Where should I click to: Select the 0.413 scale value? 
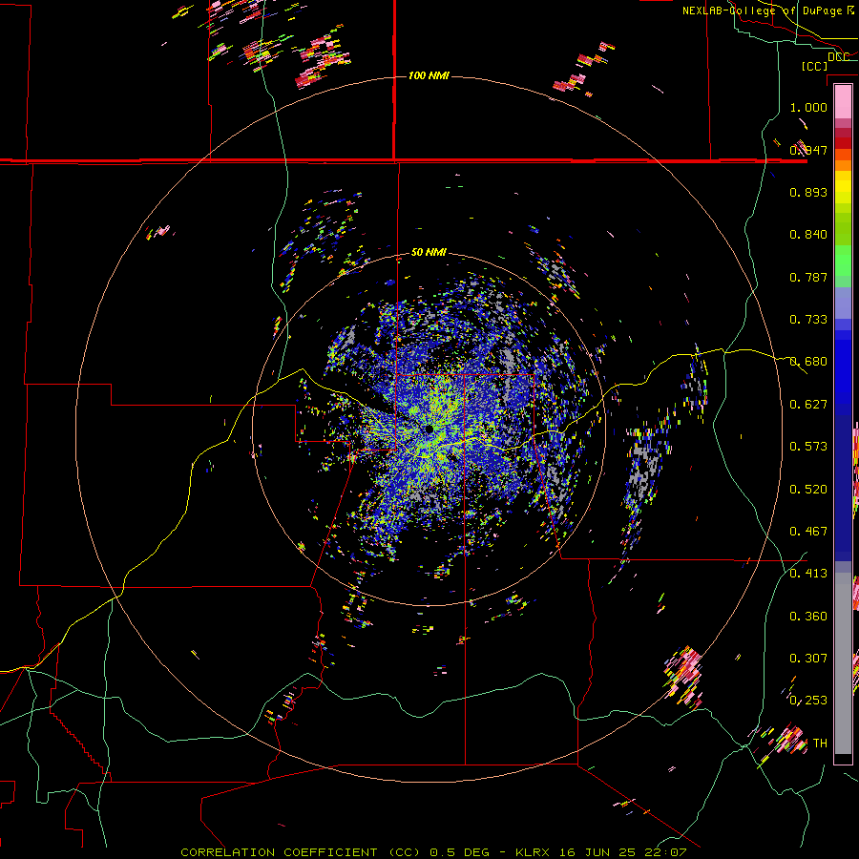coord(808,574)
